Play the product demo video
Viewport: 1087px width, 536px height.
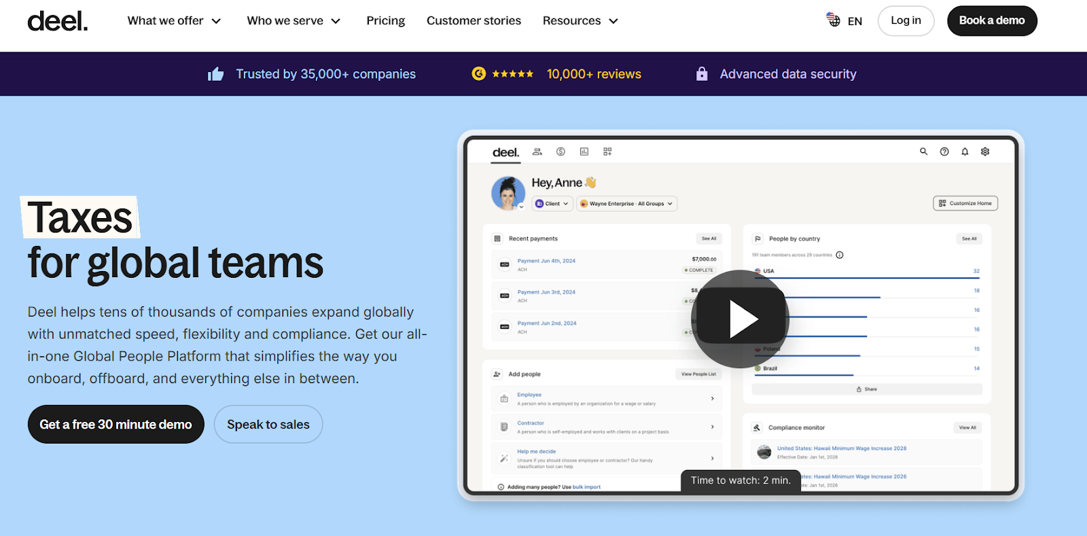(741, 319)
